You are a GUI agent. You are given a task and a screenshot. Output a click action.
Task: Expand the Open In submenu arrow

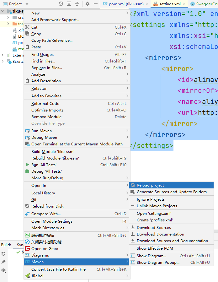(x=127, y=185)
